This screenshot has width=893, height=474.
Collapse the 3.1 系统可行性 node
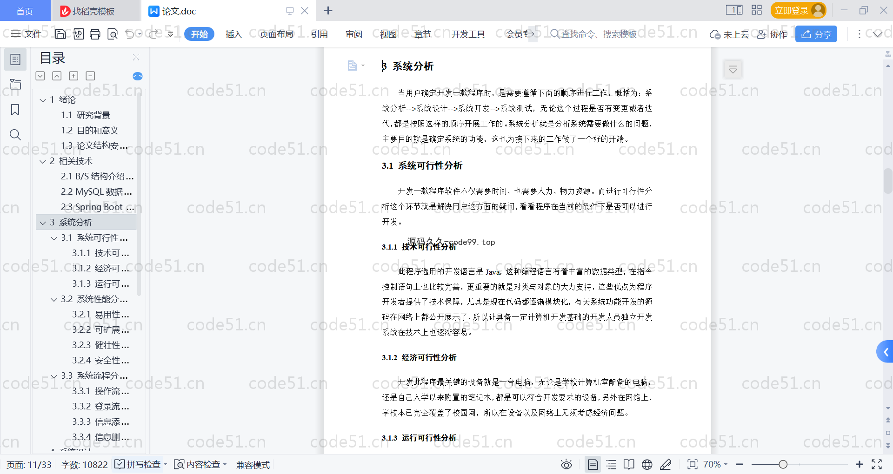tap(54, 238)
